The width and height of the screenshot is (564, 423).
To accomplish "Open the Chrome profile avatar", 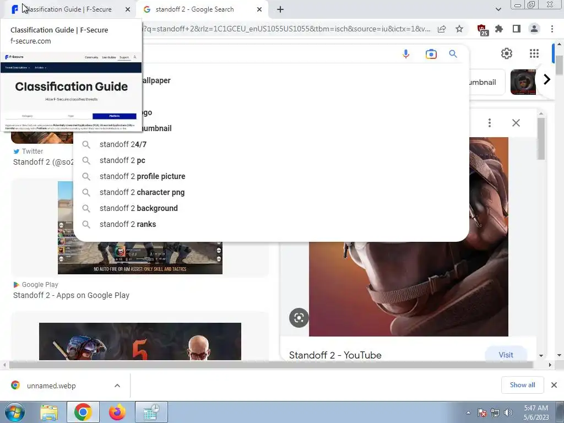I will point(534,29).
